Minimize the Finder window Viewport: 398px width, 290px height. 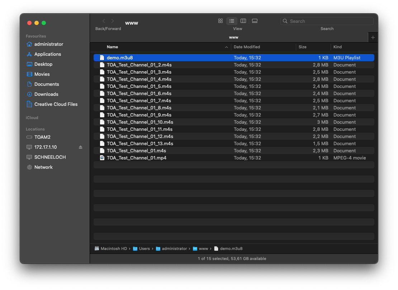[x=37, y=23]
